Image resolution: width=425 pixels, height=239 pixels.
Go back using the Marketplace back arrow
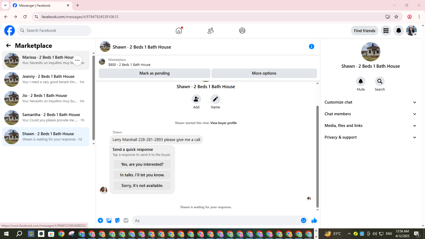8,45
